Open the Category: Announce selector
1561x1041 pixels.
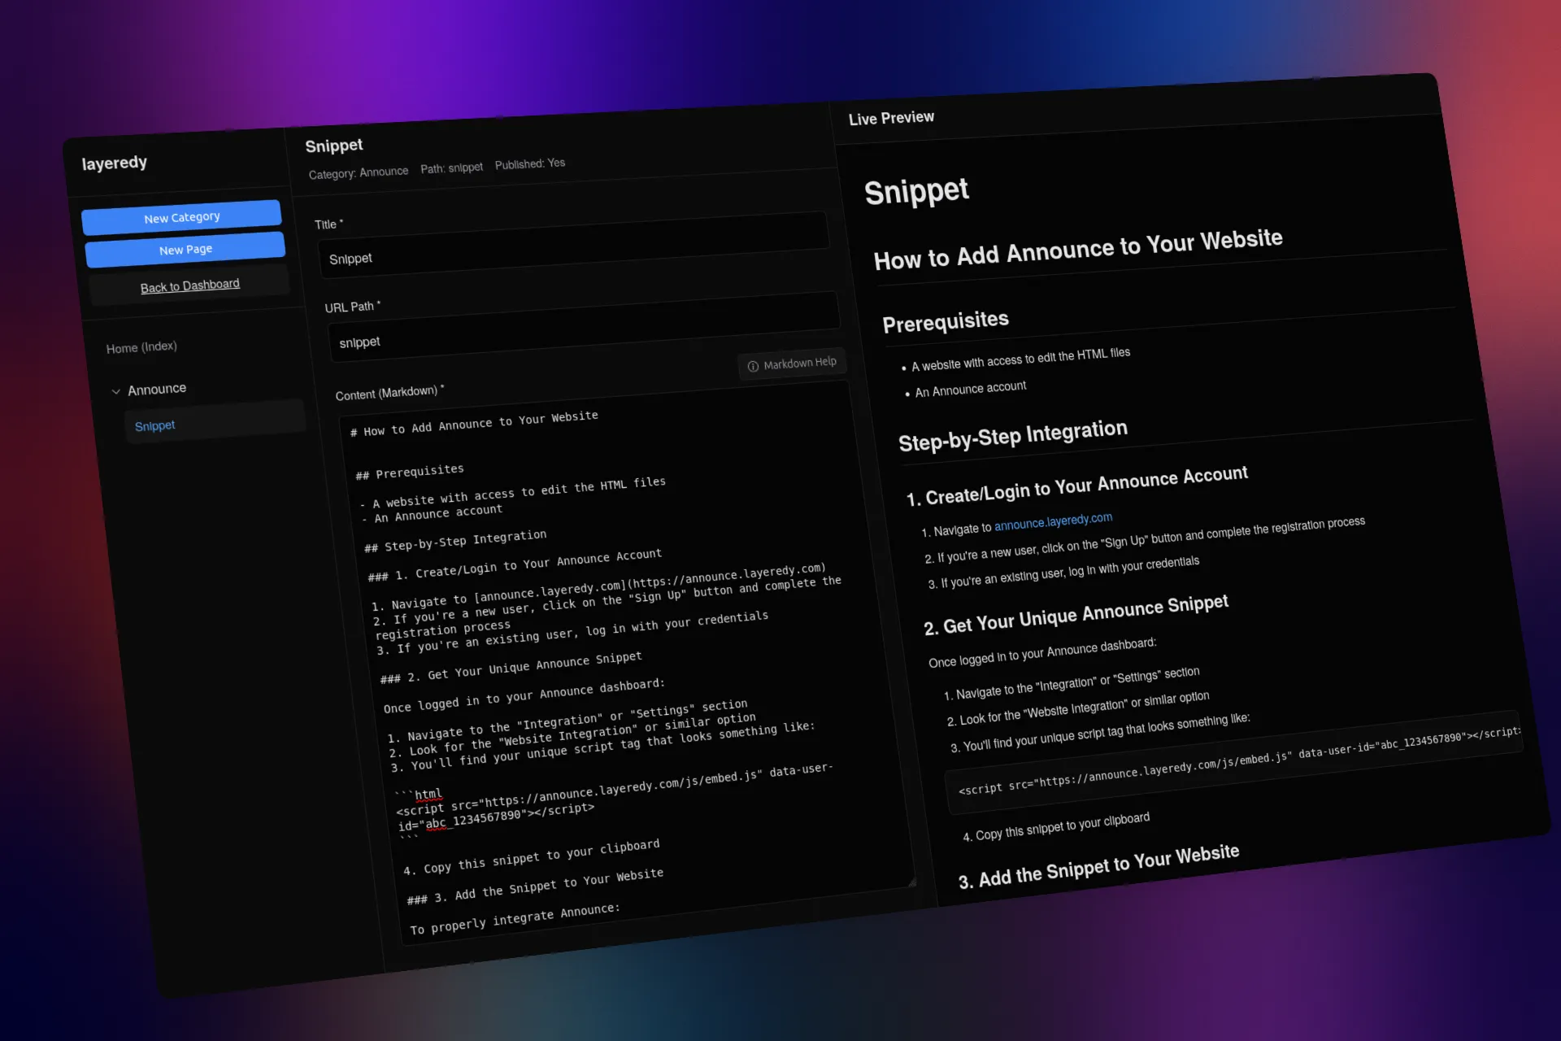click(x=359, y=171)
